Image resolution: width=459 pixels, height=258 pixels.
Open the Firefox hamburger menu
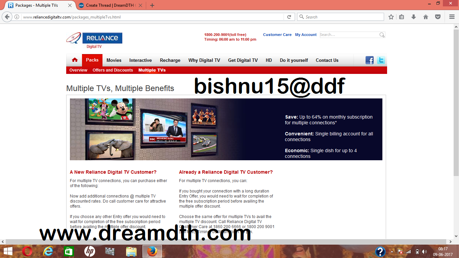(x=452, y=17)
